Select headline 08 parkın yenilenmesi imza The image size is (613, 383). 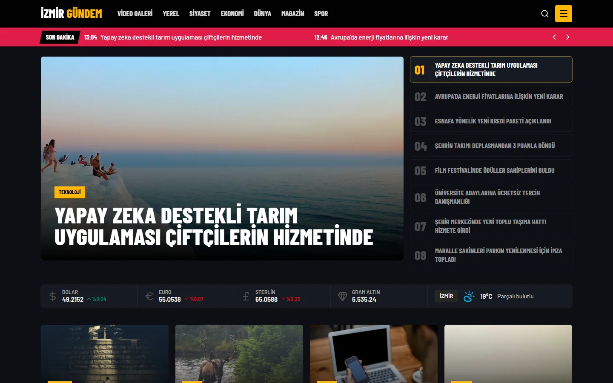point(491,255)
